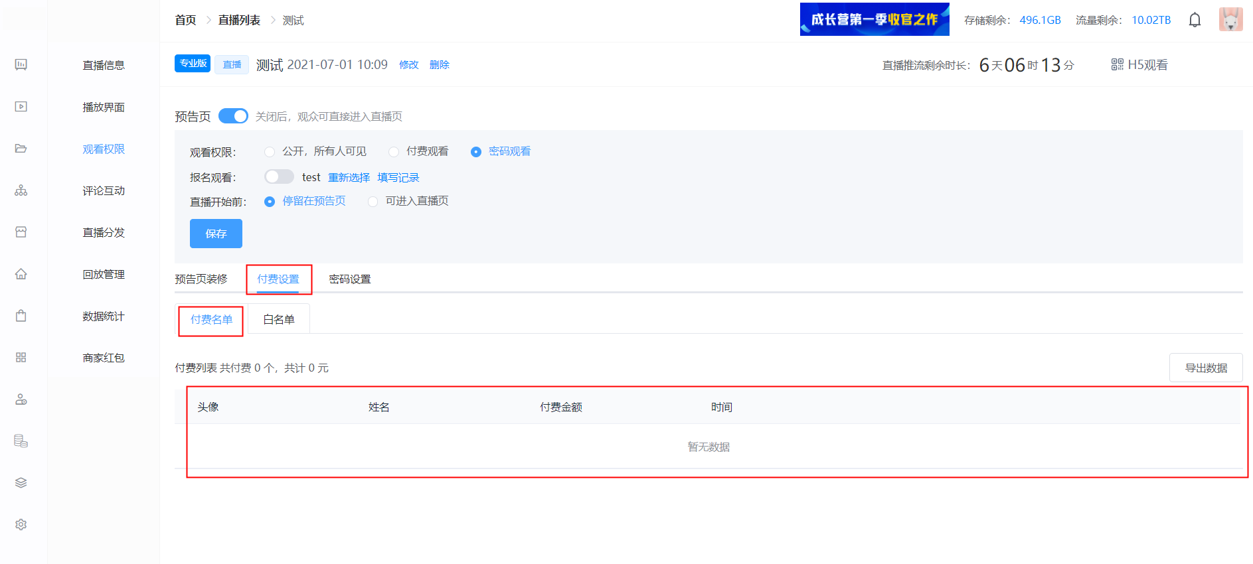Open the stacked layers icon in sidebar
This screenshot has width=1253, height=564.
(21, 482)
